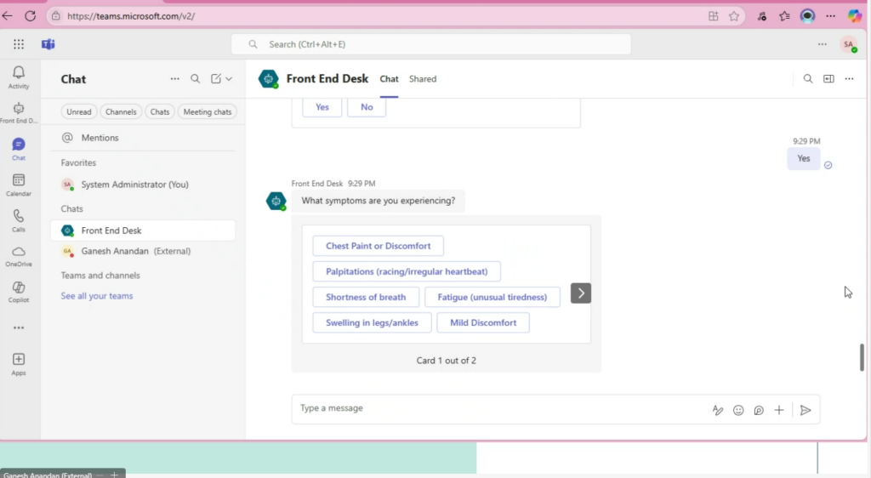This screenshot has width=871, height=478.
Task: Choose Shortness of breath
Action: 366,297
